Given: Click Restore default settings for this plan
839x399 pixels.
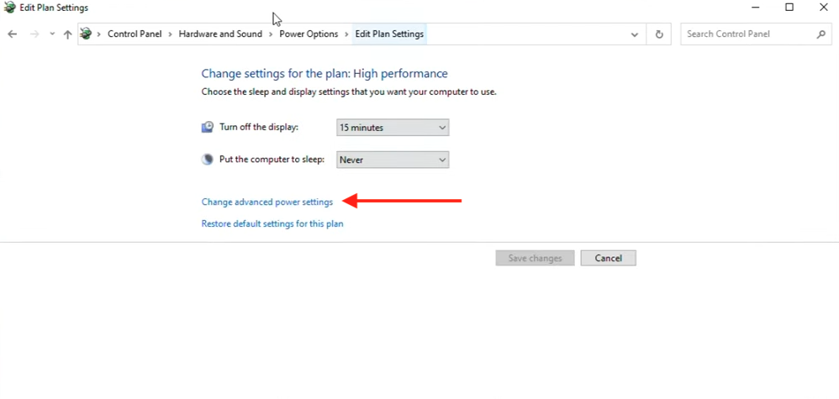Looking at the screenshot, I should [x=272, y=224].
